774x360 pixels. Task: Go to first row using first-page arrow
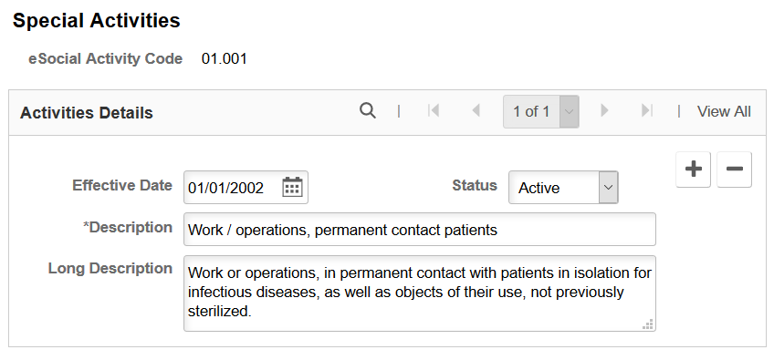point(434,111)
